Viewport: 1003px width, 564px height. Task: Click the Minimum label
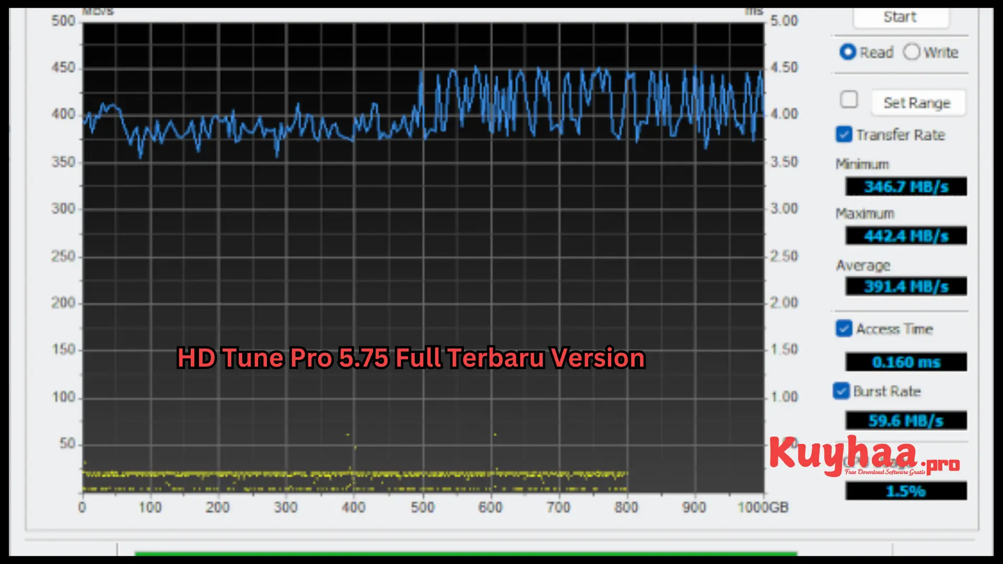[862, 164]
